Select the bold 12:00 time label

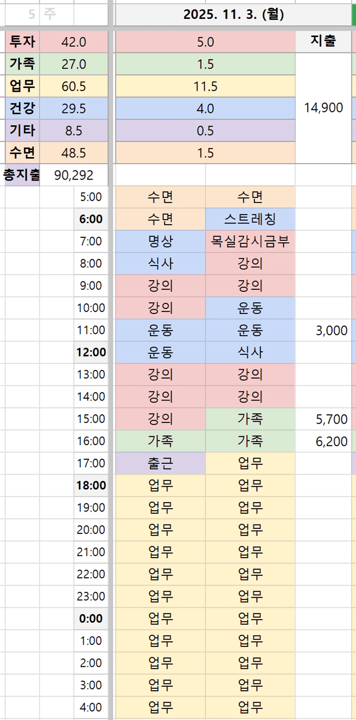click(x=91, y=352)
